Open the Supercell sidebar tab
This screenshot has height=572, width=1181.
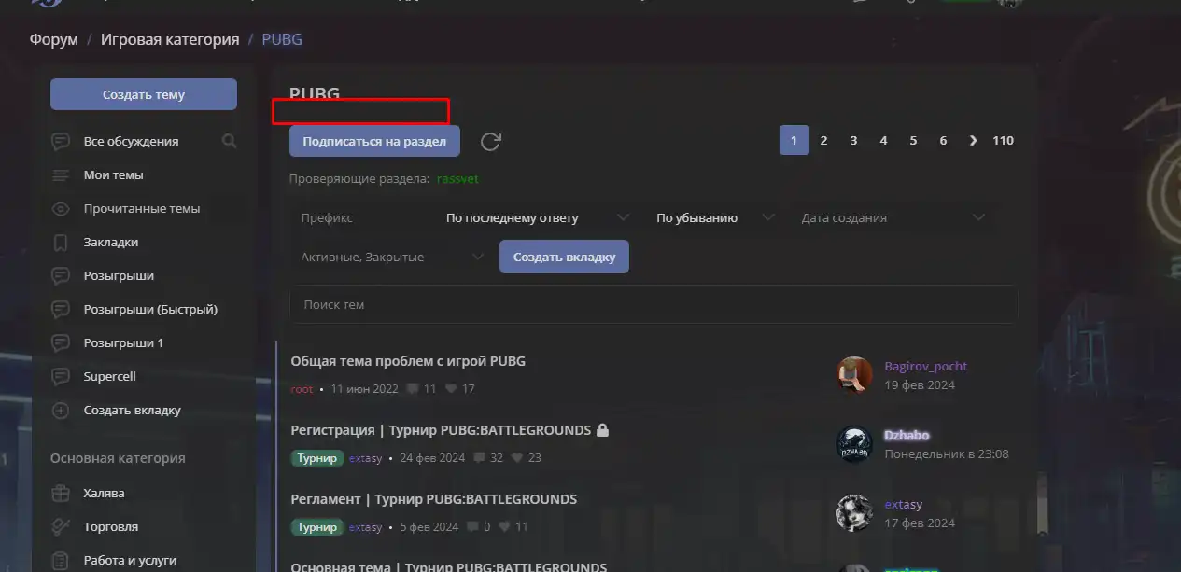point(109,377)
